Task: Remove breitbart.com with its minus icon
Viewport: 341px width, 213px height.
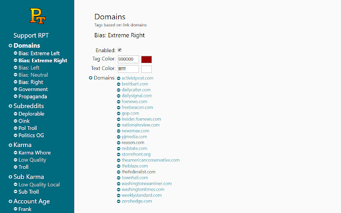Action: click(x=119, y=84)
